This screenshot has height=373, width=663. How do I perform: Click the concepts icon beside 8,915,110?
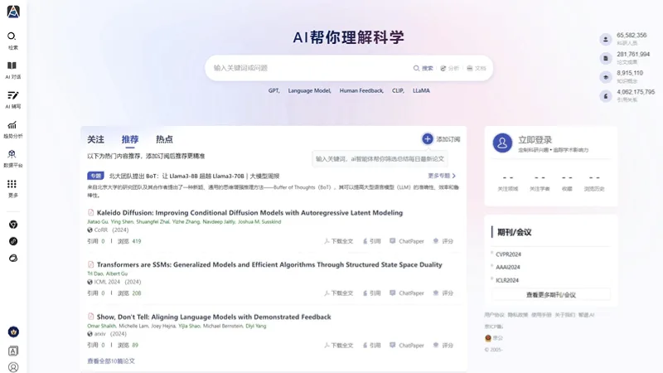(606, 77)
